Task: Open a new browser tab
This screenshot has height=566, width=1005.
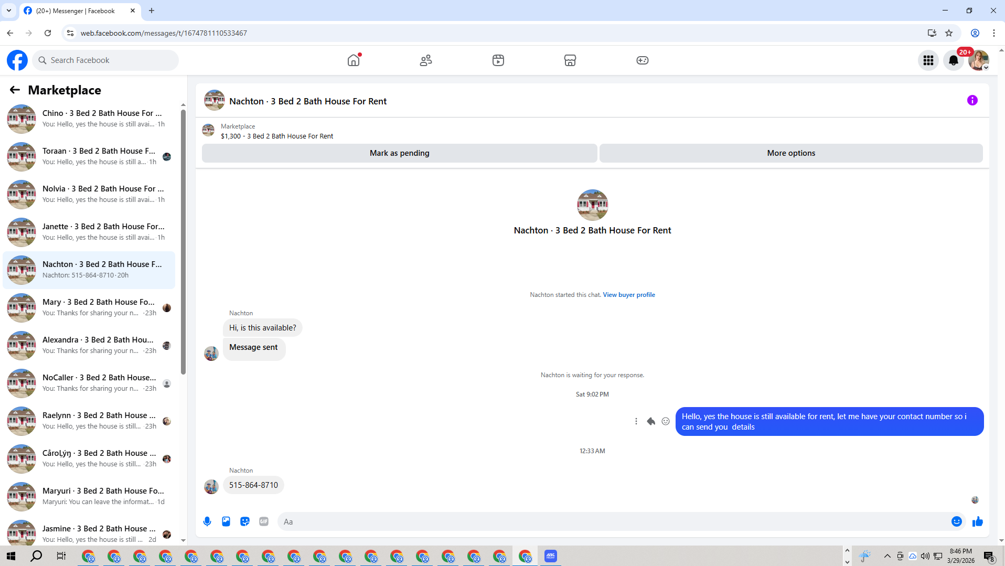Action: click(x=152, y=10)
